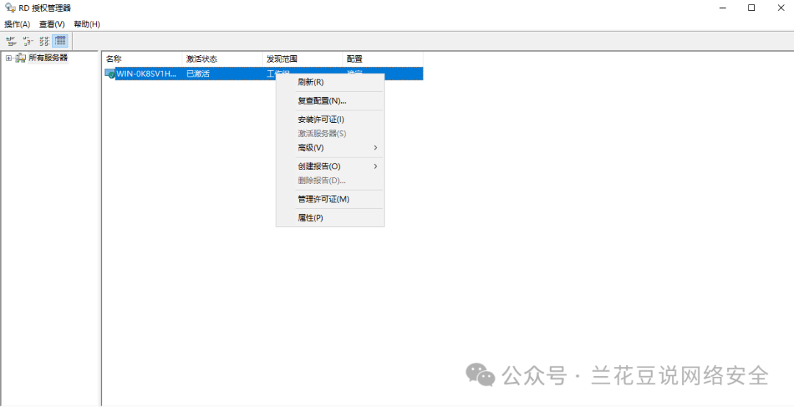Switch to large icons view in toolbar
This screenshot has width=794, height=407.
coord(11,41)
